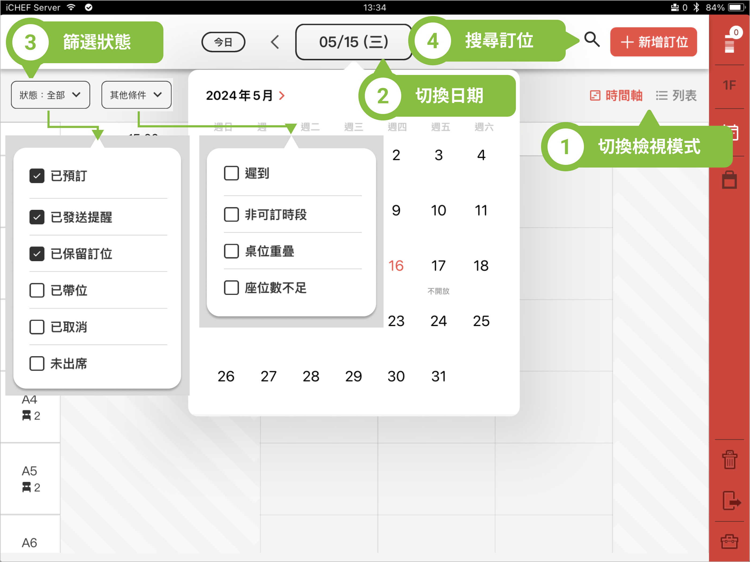Viewport: 750px width, 562px height.
Task: Uncheck the 已預訂 status checkbox
Action: pos(37,176)
